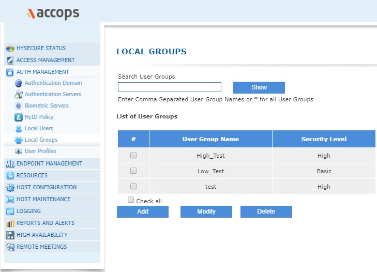The height and width of the screenshot is (272, 377).
Task: Click the Low_Test group name cell
Action: click(210, 171)
